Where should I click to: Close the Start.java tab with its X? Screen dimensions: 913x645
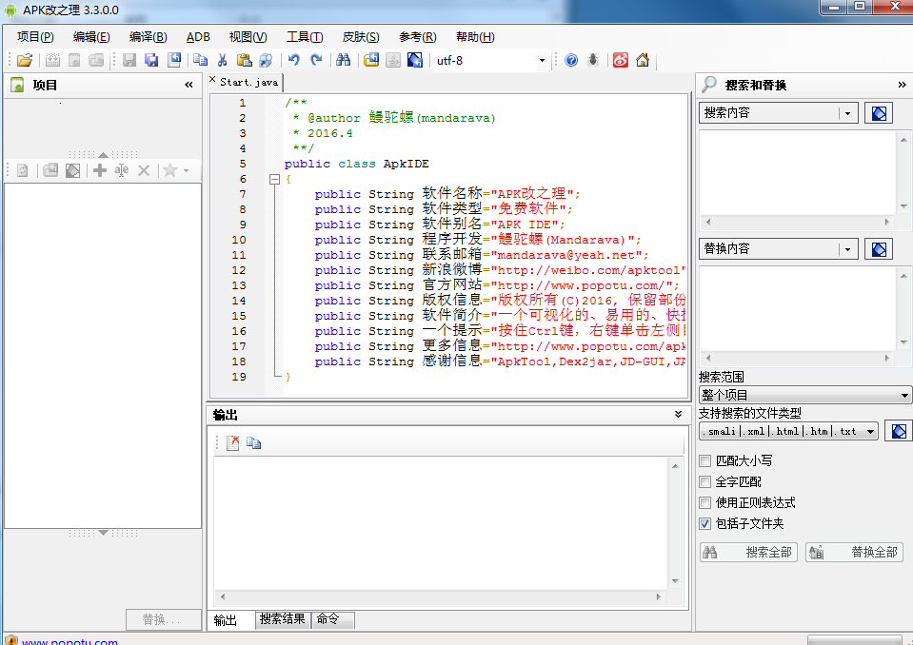tap(212, 80)
